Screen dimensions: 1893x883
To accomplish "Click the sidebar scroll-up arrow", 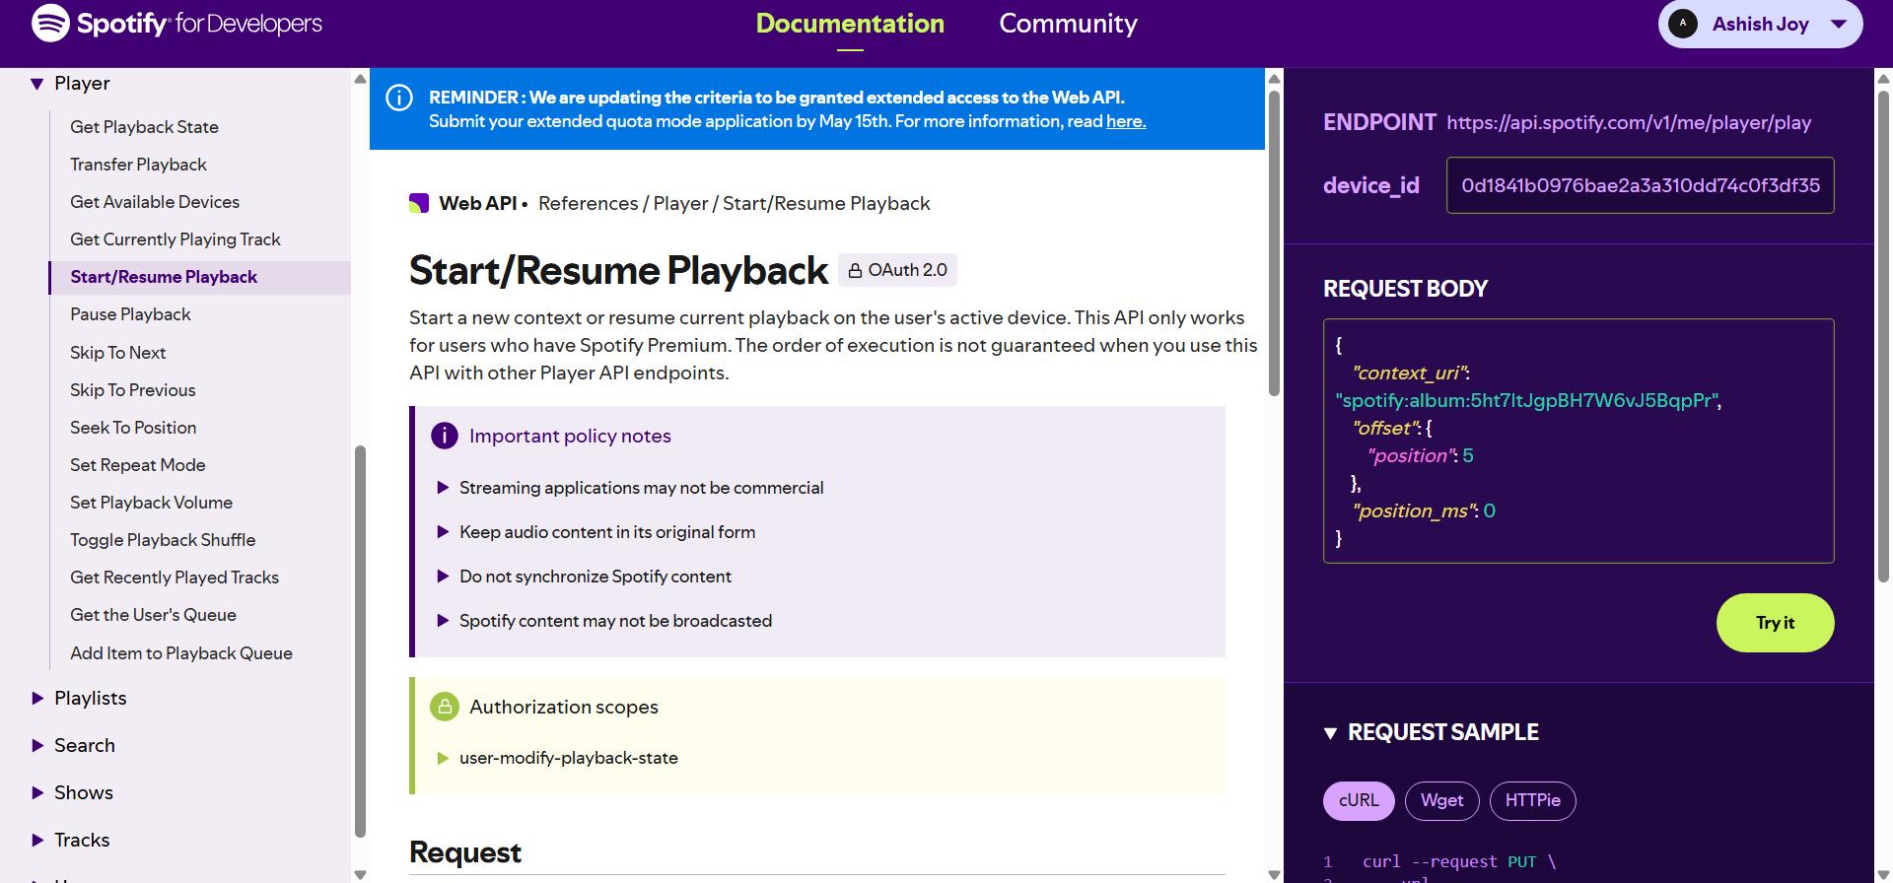I will (360, 79).
